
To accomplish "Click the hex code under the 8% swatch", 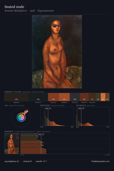I will [84, 103].
